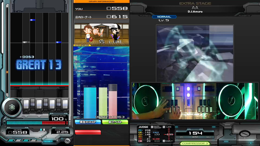The image size is (260, 146).
Task: Click the EARLY 3 indicator
Action: (168, 141)
